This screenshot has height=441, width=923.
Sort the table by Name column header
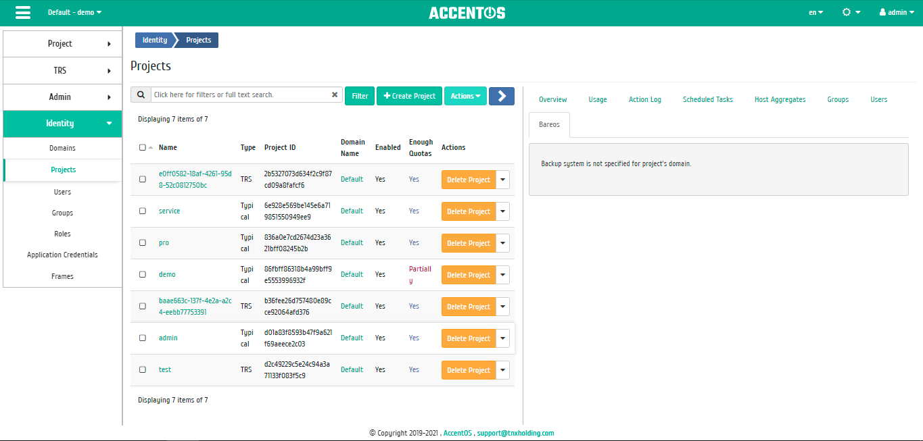168,147
